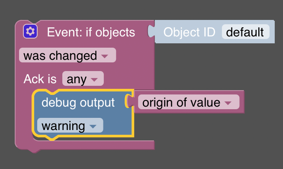Click the puzzle connector left of Object ID
This screenshot has height=169, width=283.
click(x=151, y=31)
